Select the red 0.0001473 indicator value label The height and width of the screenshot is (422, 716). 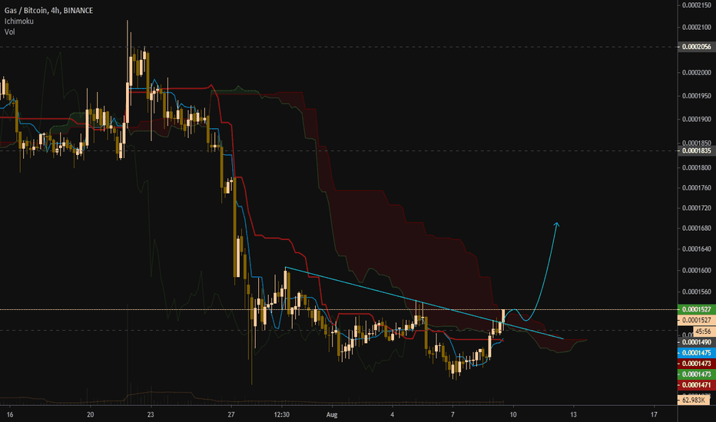coord(696,364)
